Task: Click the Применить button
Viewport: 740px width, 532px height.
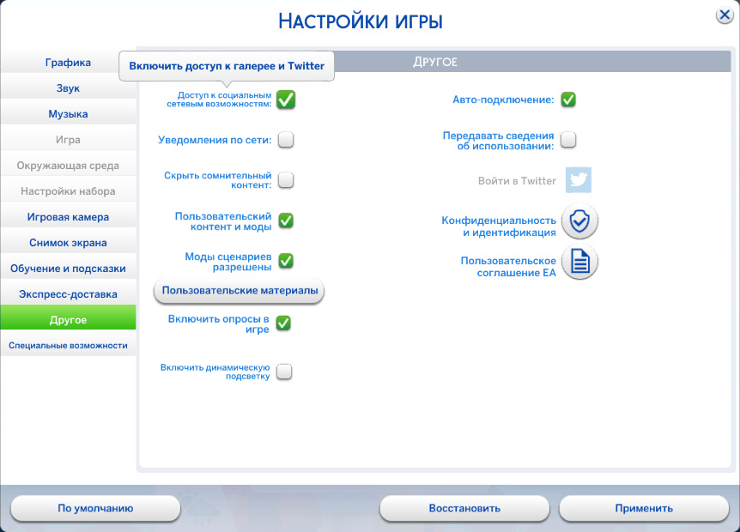Action: click(644, 509)
